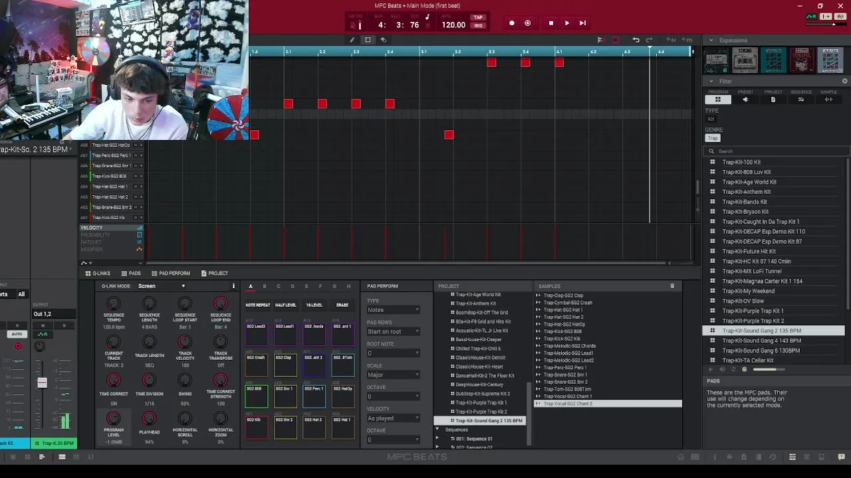Viewport: 851px width, 478px height.
Task: Clear the browser filter
Action: point(845,81)
